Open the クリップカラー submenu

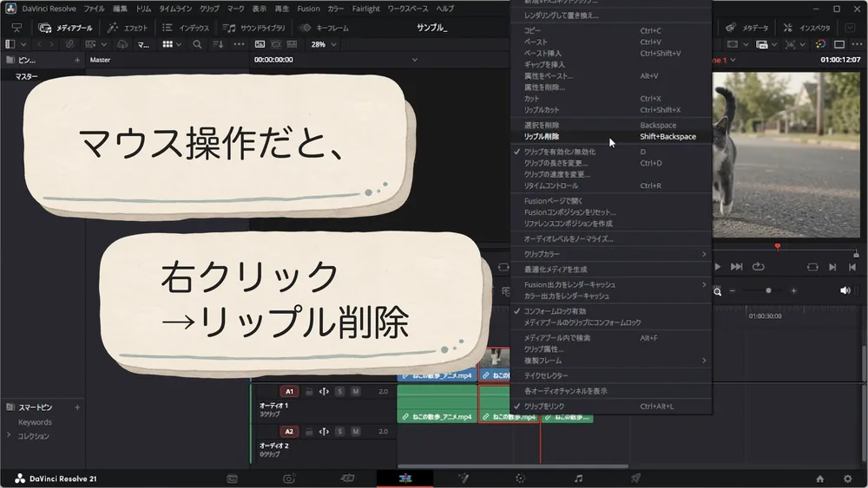[x=610, y=254]
